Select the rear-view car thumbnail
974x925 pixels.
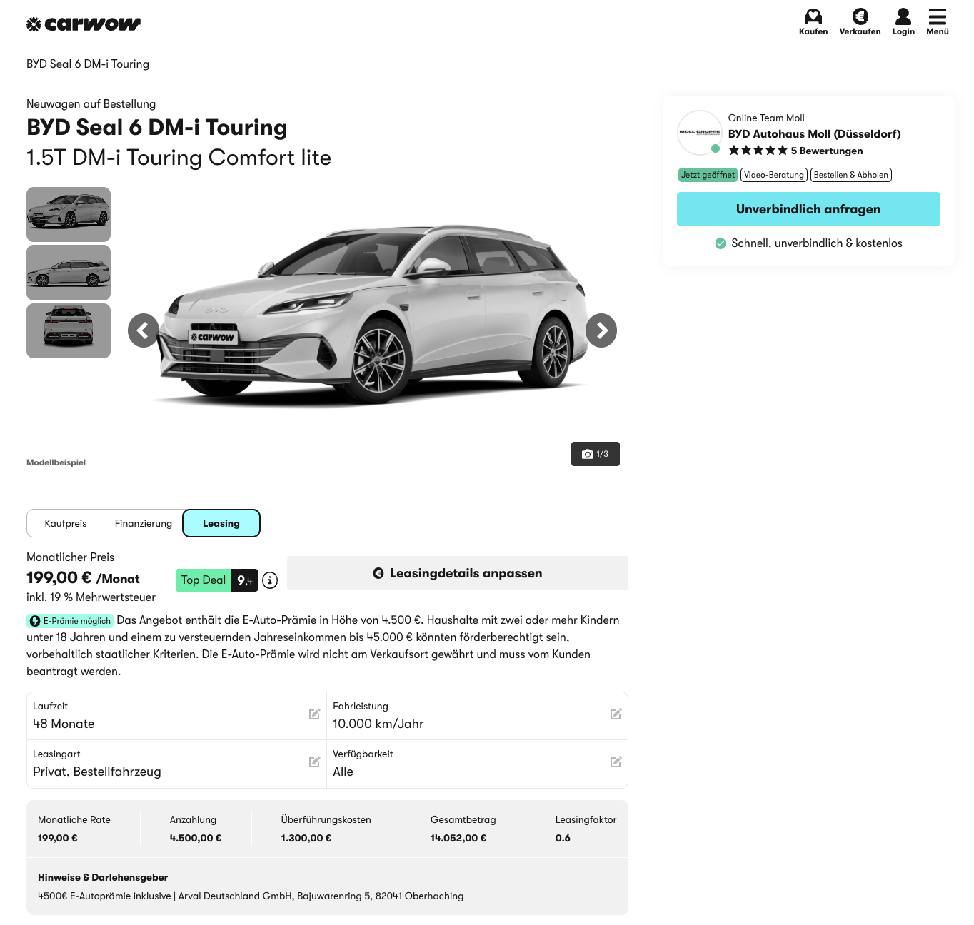tap(69, 331)
